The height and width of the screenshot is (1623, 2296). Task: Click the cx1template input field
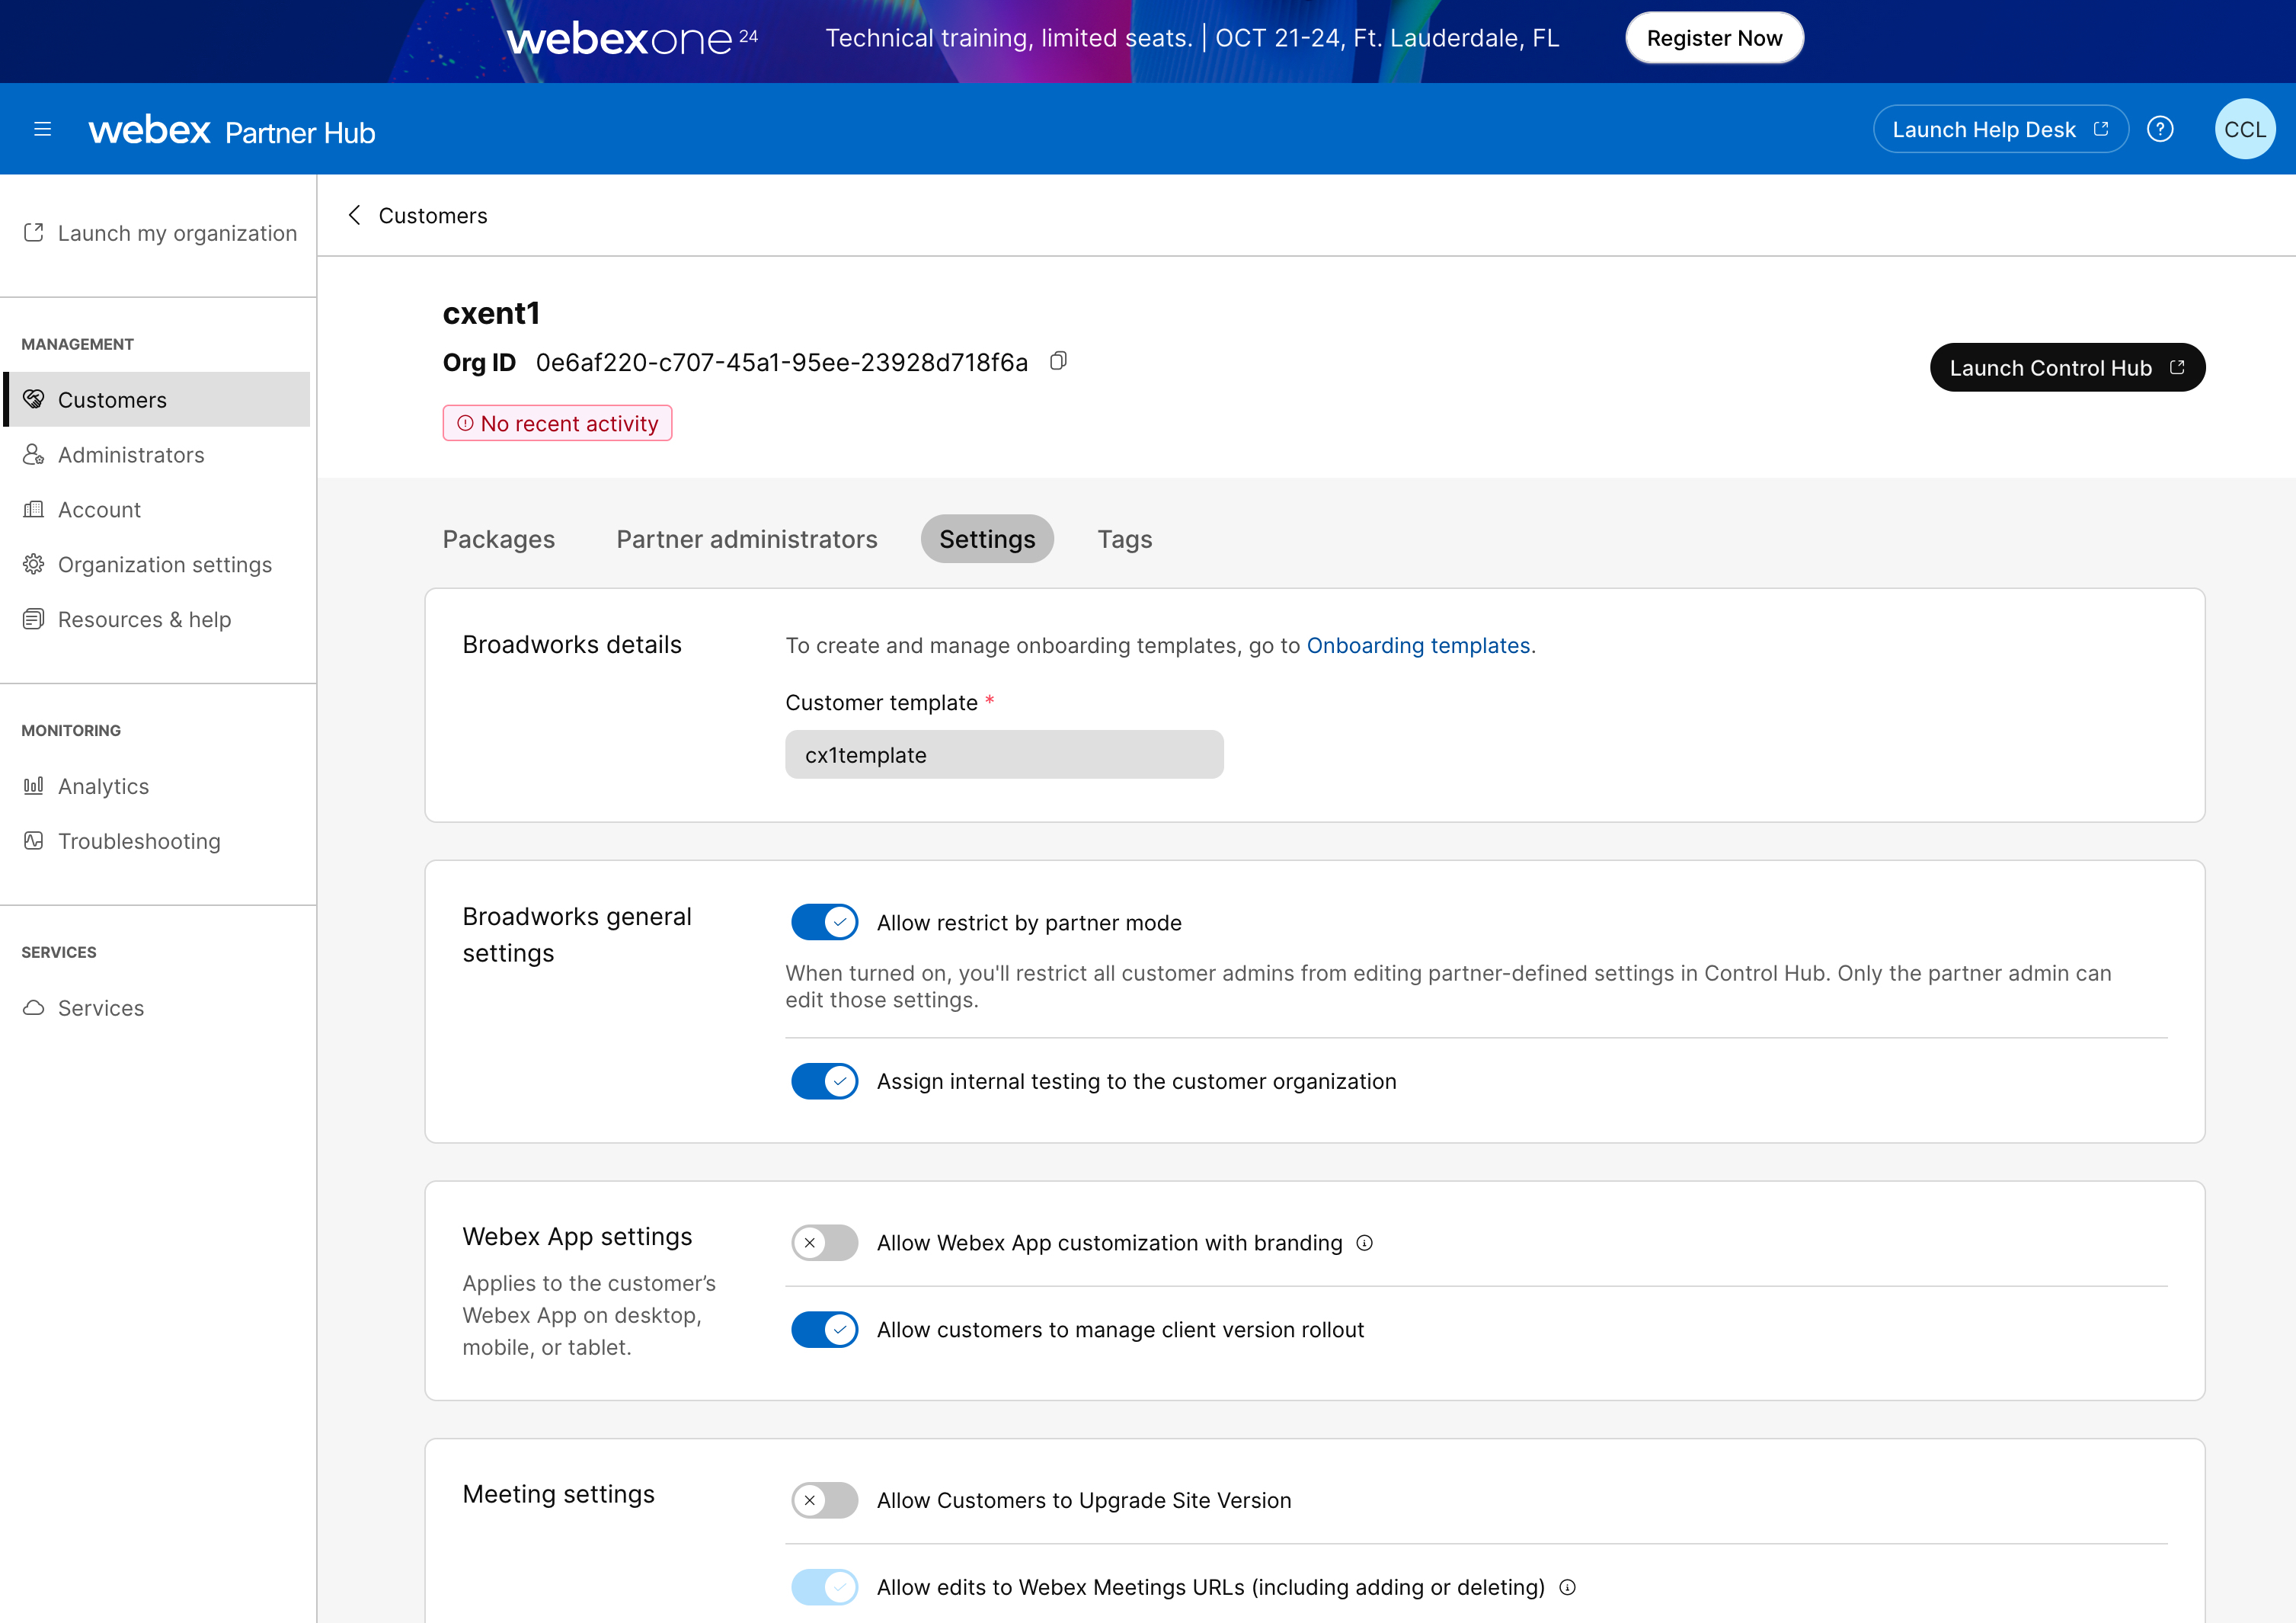(1004, 754)
